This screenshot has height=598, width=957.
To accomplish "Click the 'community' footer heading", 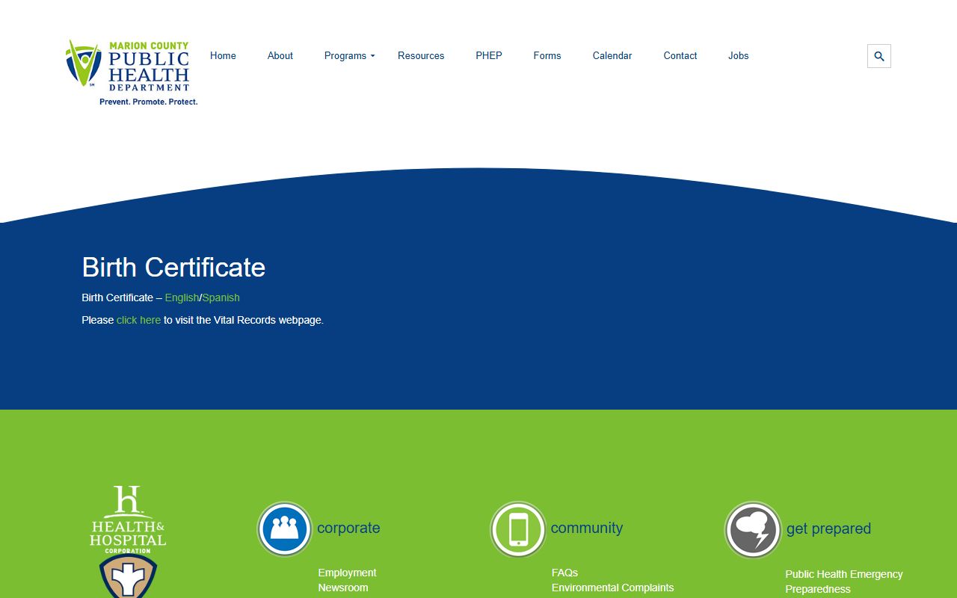I will [x=587, y=528].
